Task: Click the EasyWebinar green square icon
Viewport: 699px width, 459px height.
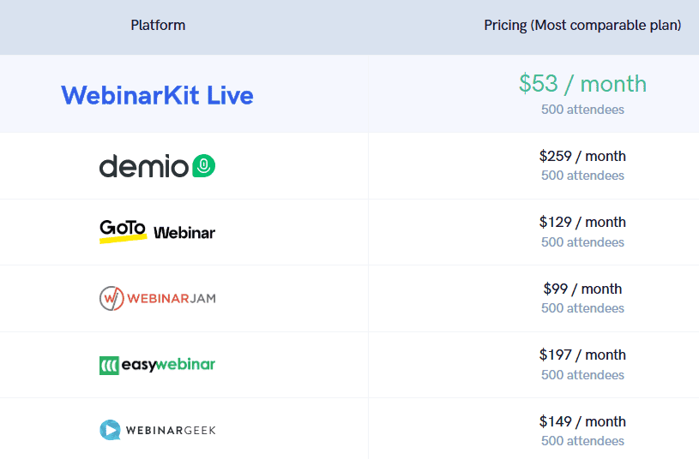Action: [x=108, y=366]
